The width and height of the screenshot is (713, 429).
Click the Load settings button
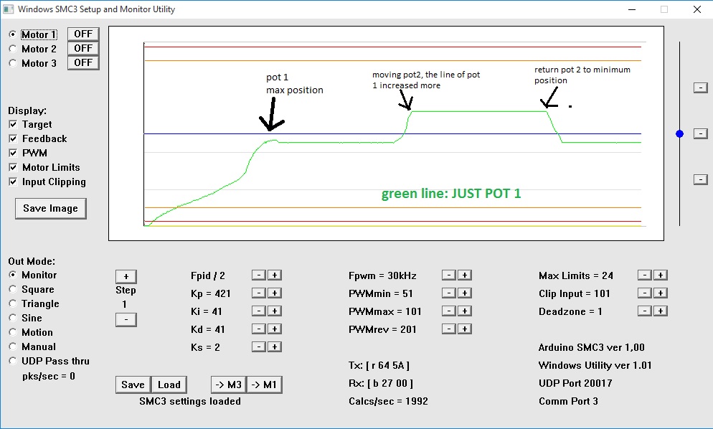click(169, 385)
